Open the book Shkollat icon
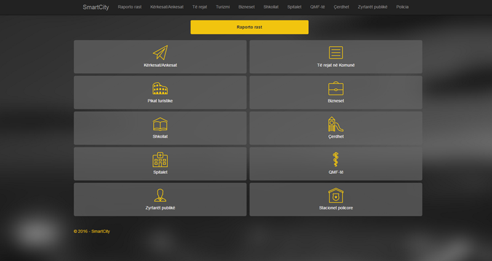492x261 pixels. point(160,124)
